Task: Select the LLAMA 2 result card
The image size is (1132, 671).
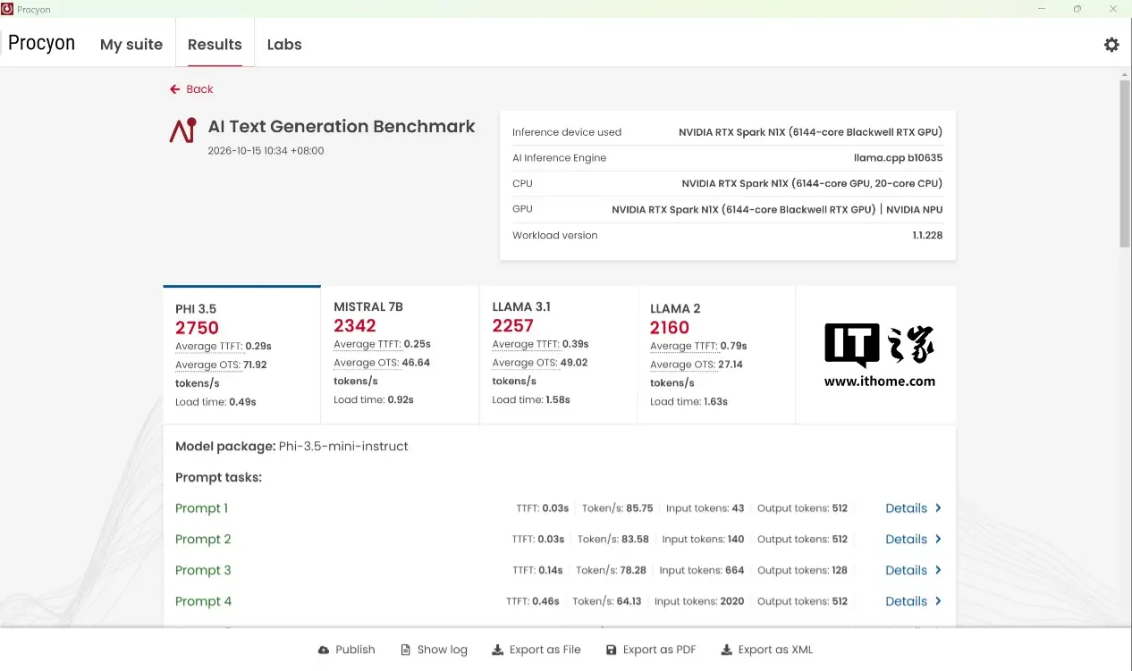Action: pyautogui.click(x=716, y=355)
